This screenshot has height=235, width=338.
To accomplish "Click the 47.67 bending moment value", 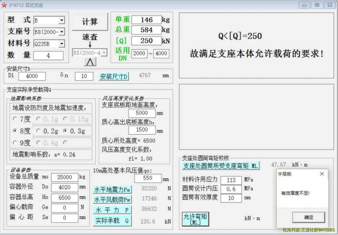I will (279, 165).
